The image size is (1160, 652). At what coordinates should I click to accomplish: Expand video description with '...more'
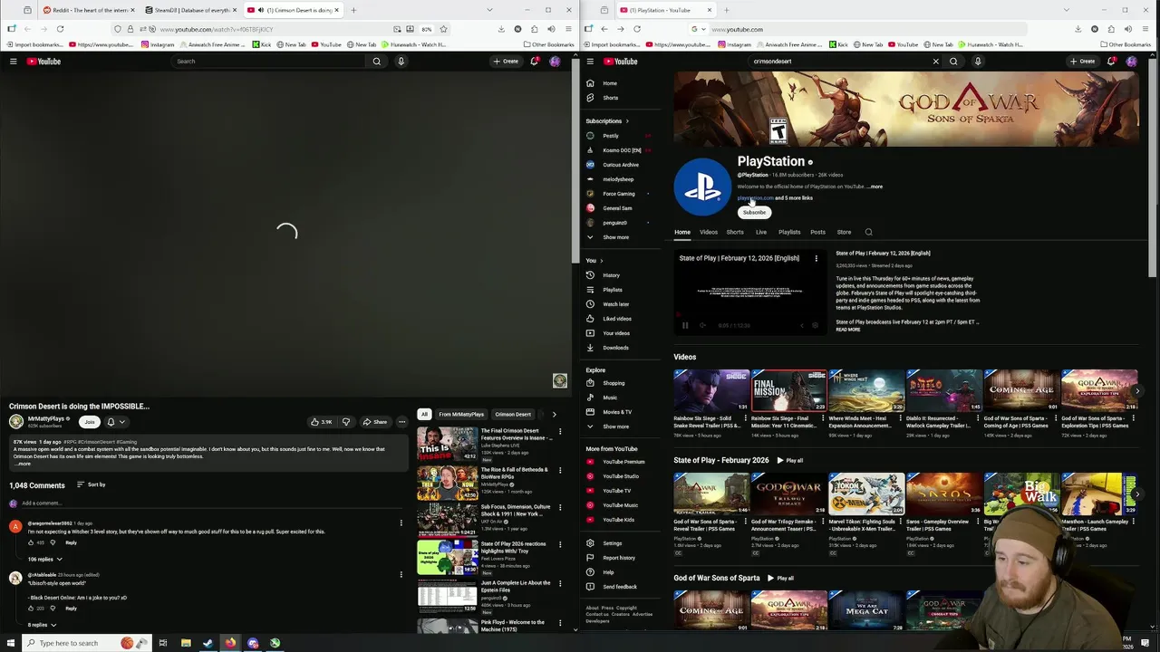(24, 464)
